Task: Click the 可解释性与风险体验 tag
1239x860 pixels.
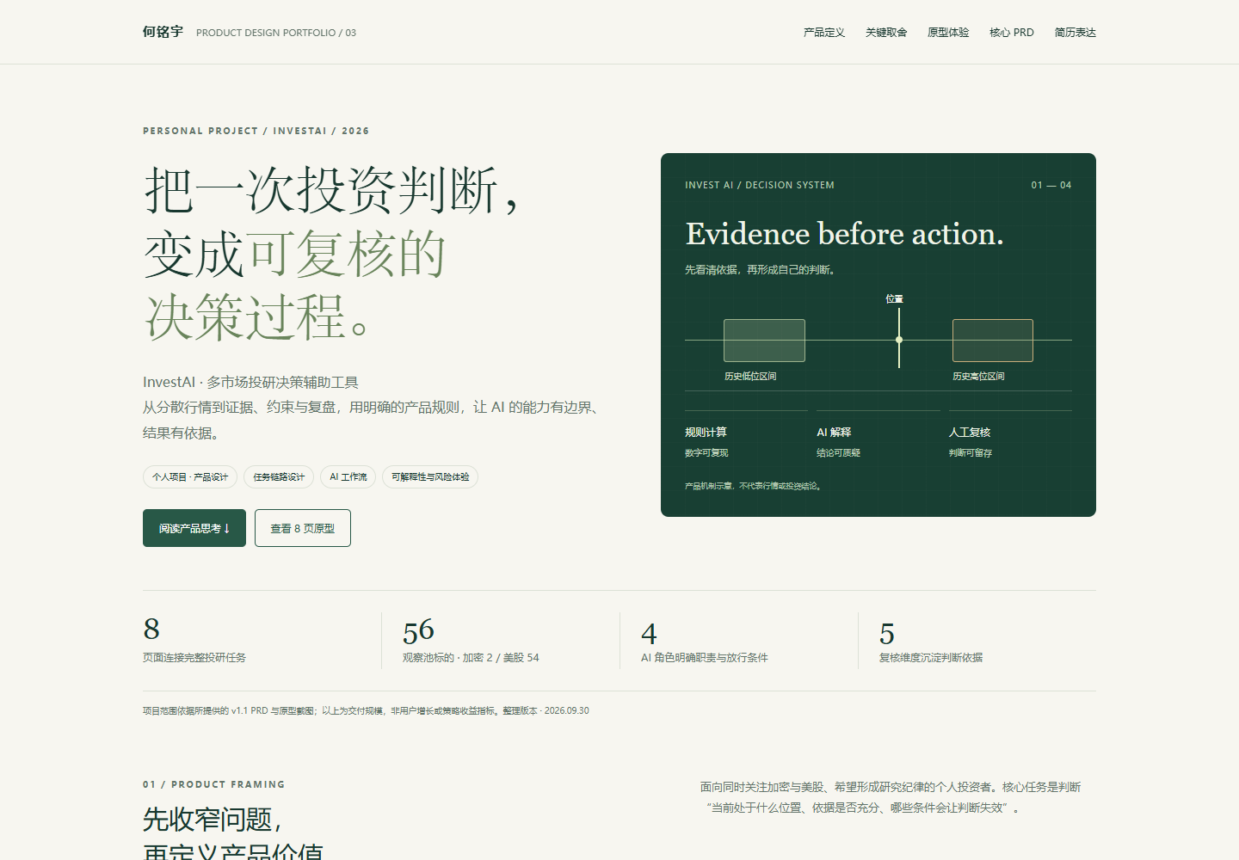Action: (430, 476)
